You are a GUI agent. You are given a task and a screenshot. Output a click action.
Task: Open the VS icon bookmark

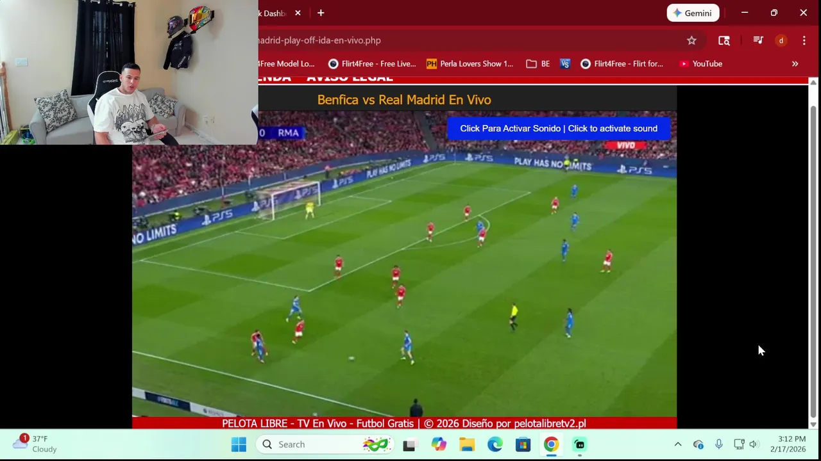pos(565,63)
